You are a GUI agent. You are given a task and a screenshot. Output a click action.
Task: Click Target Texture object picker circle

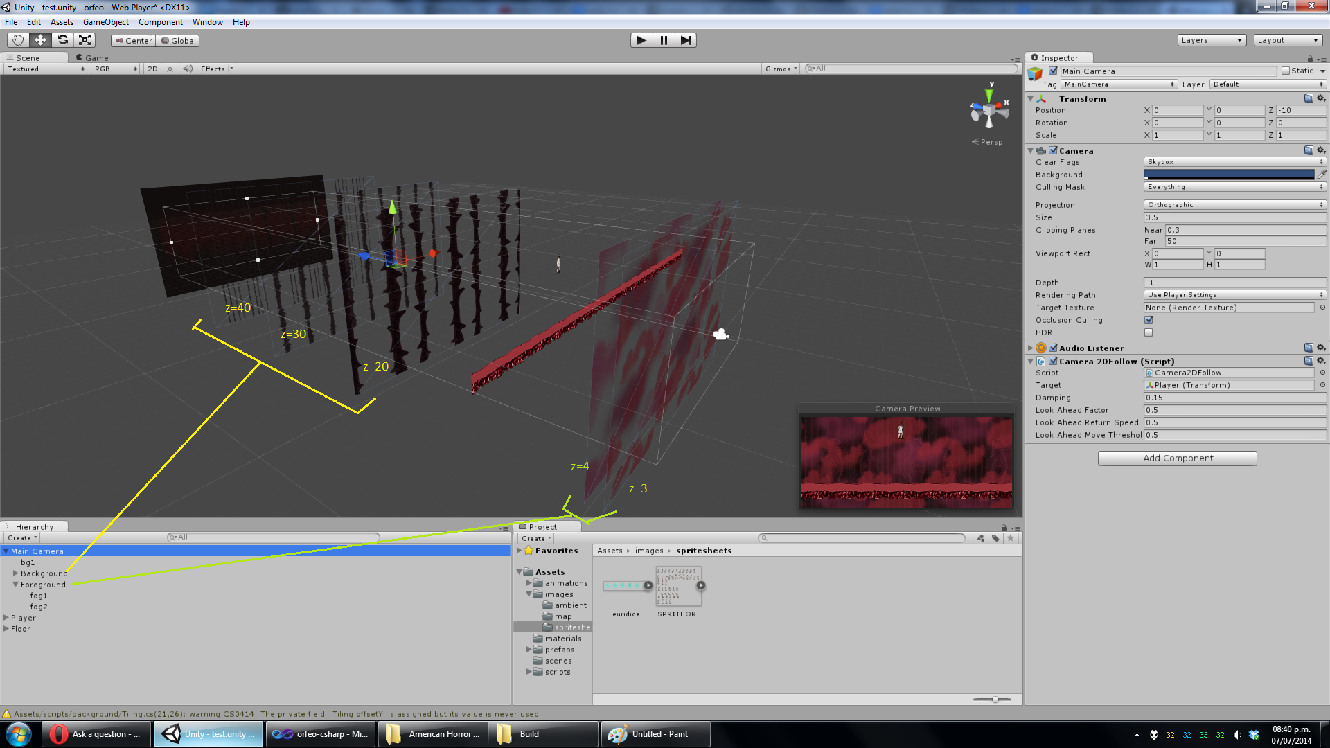click(1322, 308)
